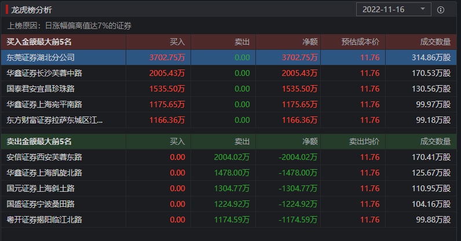Viewport: 461px width, 241px height.
Task: Click 粤开证券揭阳临江北路 broker name
Action: coord(45,220)
